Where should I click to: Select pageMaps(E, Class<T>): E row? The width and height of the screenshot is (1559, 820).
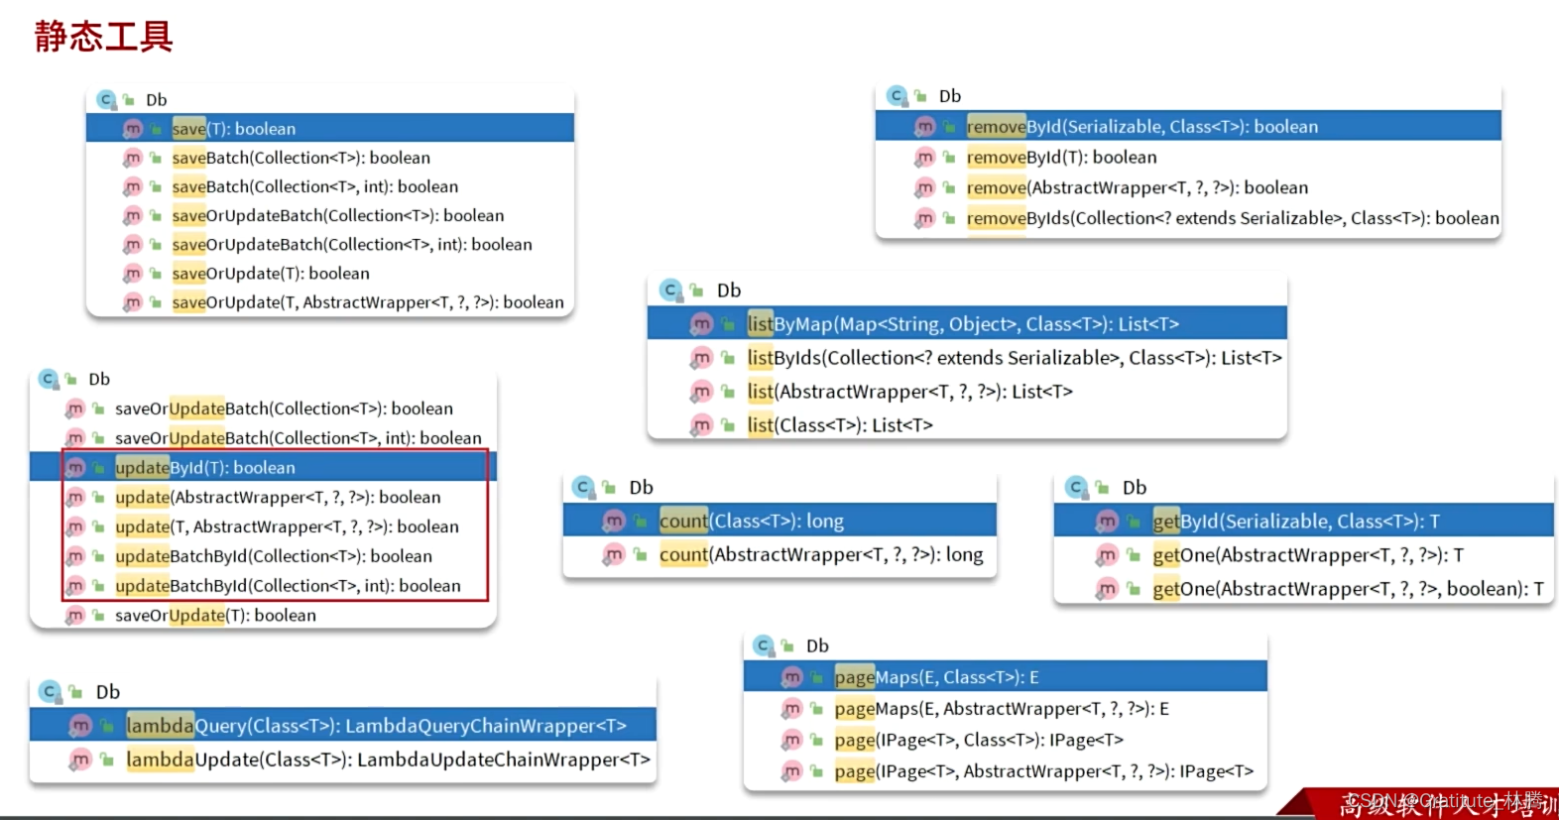(x=1006, y=677)
